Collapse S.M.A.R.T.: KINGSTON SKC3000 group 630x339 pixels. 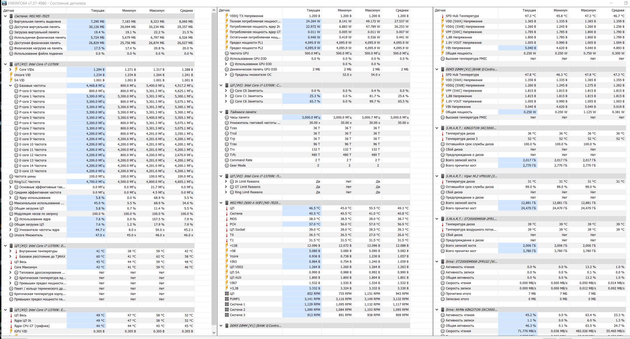pos(437,128)
